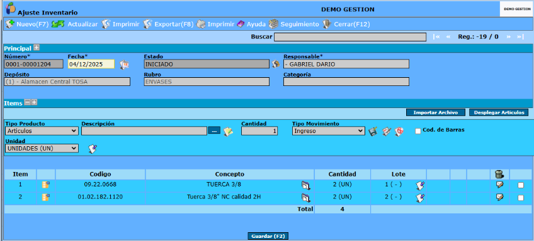This screenshot has width=534, height=241.
Task: Tick the checkbox for item 1 TUERCA 3/8
Action: [x=521, y=185]
